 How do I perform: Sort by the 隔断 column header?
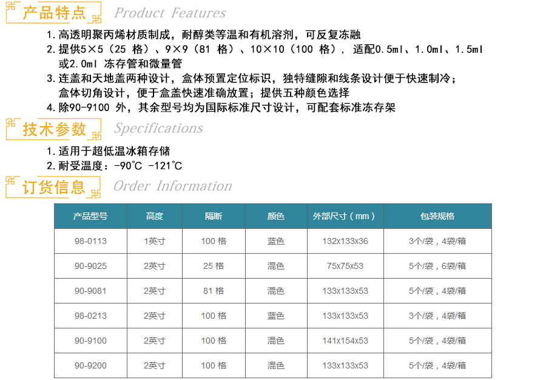click(214, 216)
